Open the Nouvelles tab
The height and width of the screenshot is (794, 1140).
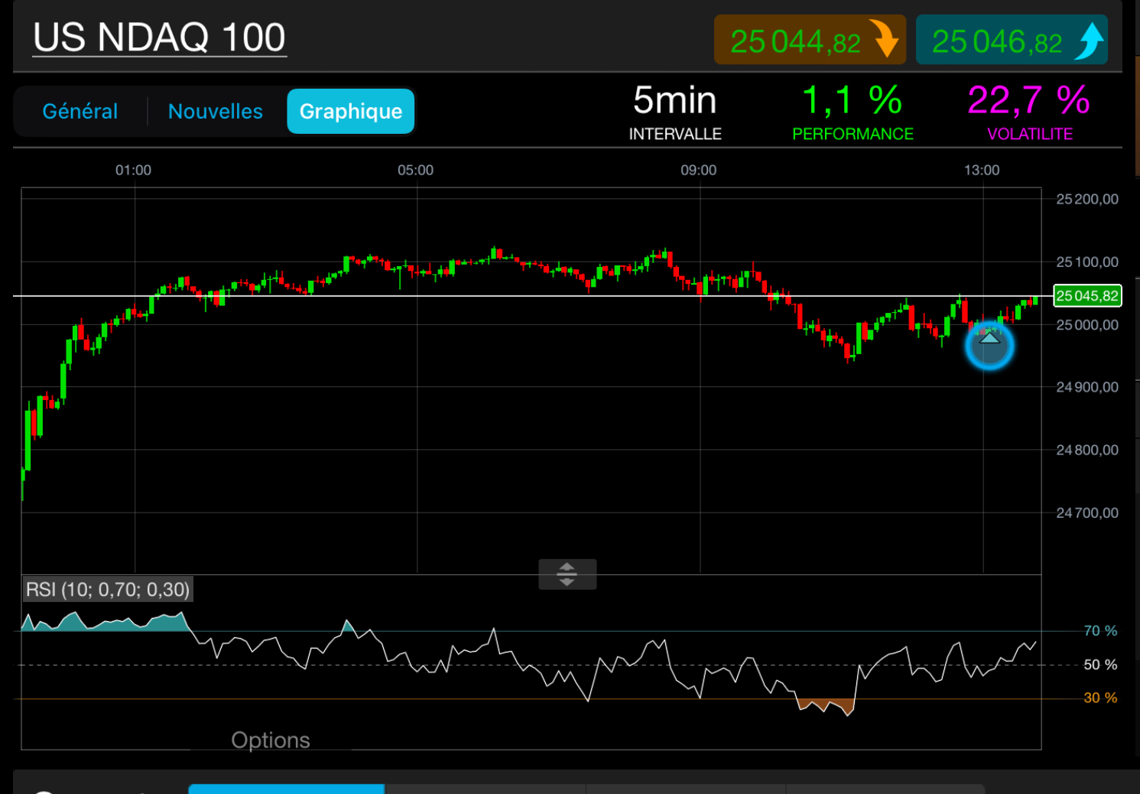[216, 112]
